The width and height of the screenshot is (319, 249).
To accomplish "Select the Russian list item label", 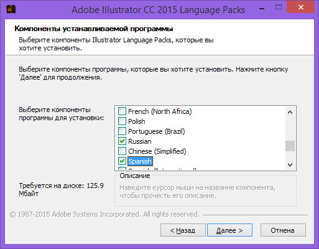I will [x=140, y=141].
